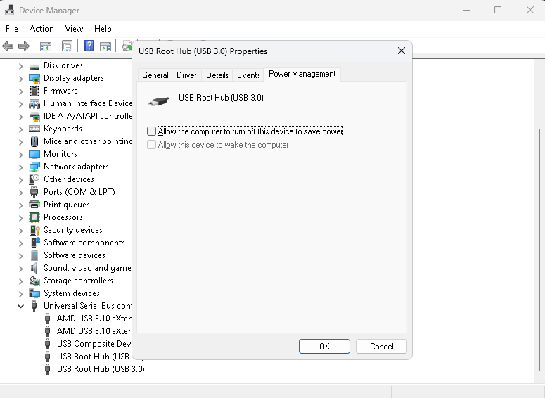Screen dimensions: 545x398
Task: Click the Mice and other pointing devices icon
Action: click(34, 141)
